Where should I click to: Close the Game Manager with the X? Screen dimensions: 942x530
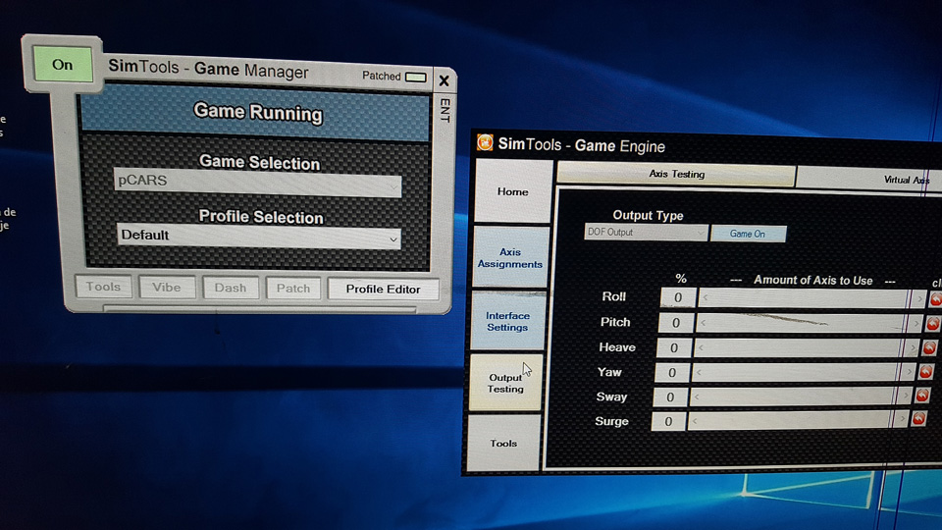tap(444, 80)
